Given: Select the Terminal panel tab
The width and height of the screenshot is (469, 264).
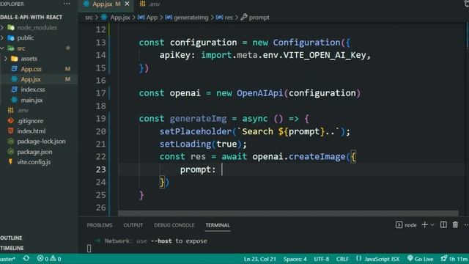Looking at the screenshot, I should click(218, 225).
